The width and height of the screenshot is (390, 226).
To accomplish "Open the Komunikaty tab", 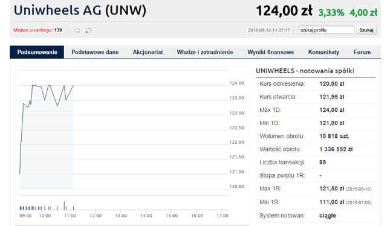I will coord(323,52).
